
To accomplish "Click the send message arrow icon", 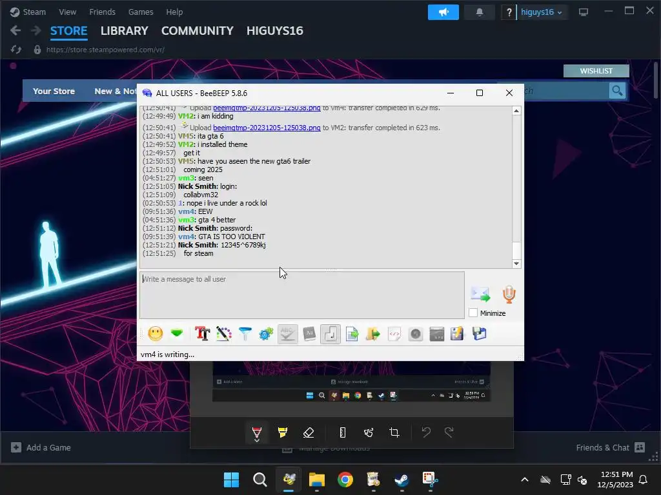I will point(480,294).
